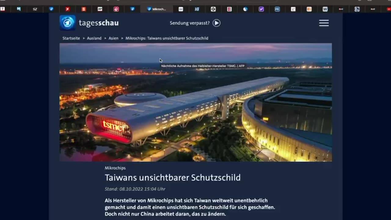Click breadcrumb 'Mikrochips: Taiwans unsichtbarer Schutzschild'
The image size is (391, 220).
(167, 38)
